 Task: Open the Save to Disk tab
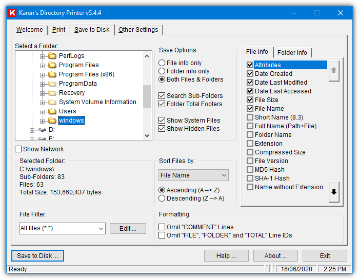pos(92,30)
